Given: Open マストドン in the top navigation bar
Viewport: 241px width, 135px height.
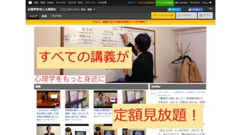Looking at the screenshot, I should [90, 3].
